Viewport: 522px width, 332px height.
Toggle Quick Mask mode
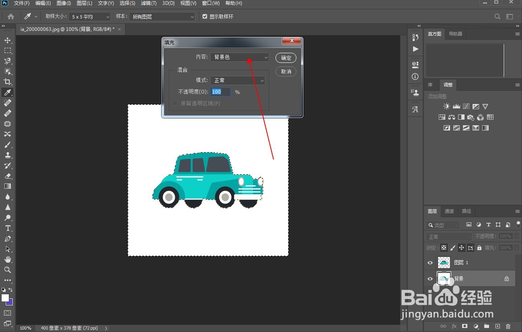coord(7,313)
